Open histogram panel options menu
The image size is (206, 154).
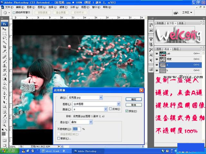tap(203, 24)
